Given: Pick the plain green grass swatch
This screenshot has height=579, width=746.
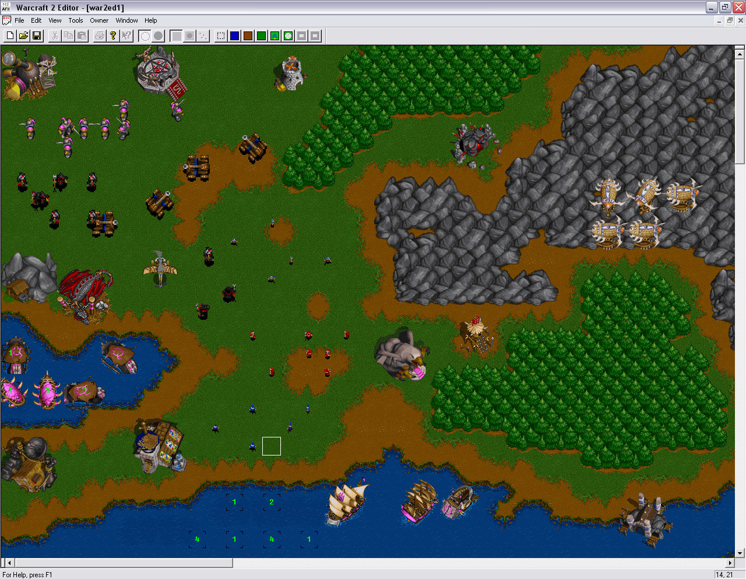Looking at the screenshot, I should [261, 36].
